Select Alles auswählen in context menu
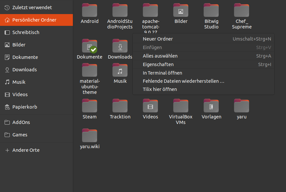 point(203,56)
